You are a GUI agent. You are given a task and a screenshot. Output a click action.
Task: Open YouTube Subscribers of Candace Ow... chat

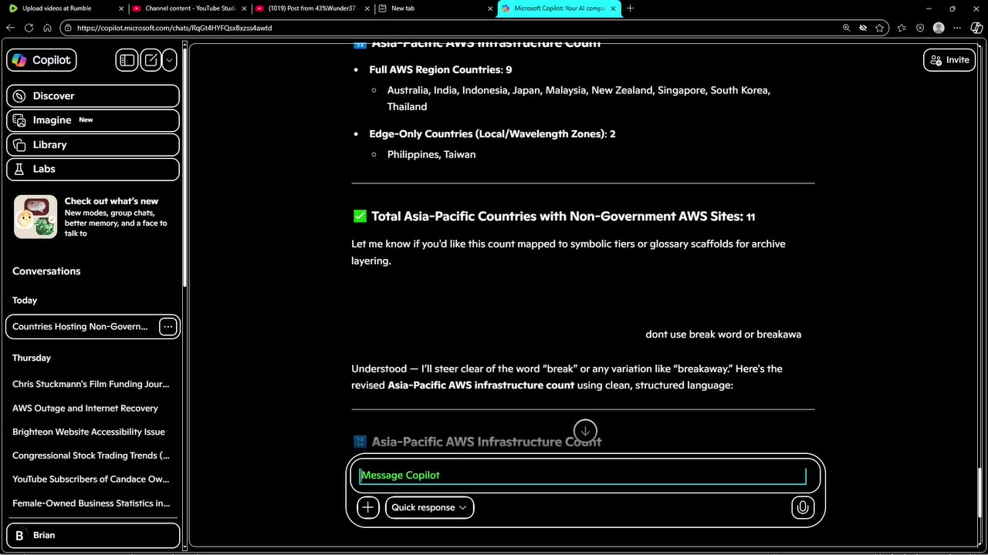pos(91,479)
